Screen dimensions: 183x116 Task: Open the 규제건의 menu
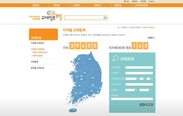36,5
